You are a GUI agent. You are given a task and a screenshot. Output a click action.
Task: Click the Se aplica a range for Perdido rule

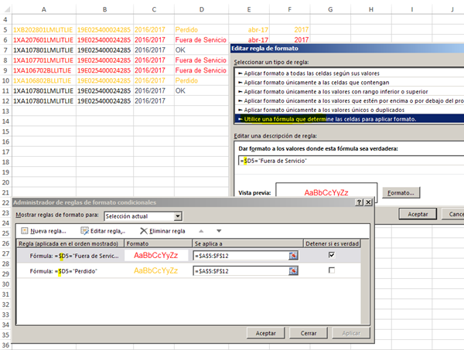point(240,271)
